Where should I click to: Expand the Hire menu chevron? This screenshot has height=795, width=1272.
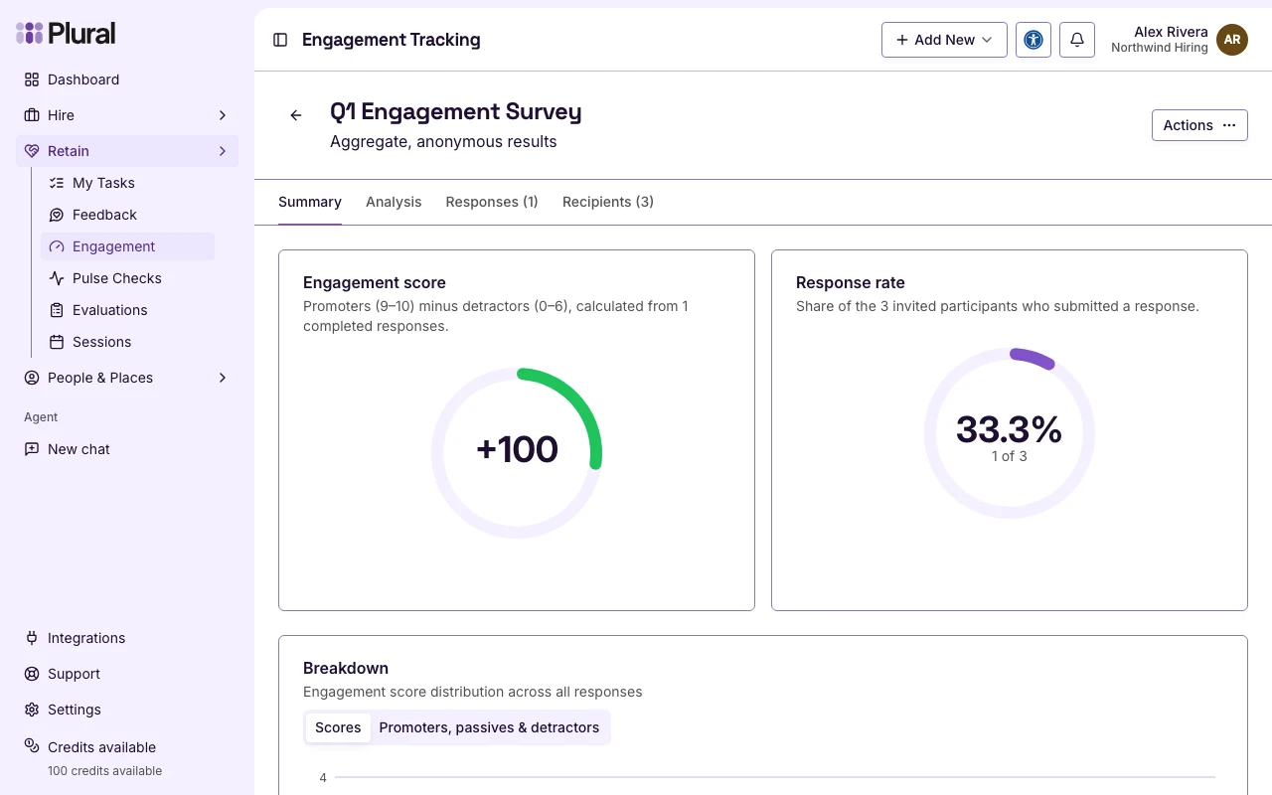[x=223, y=115]
